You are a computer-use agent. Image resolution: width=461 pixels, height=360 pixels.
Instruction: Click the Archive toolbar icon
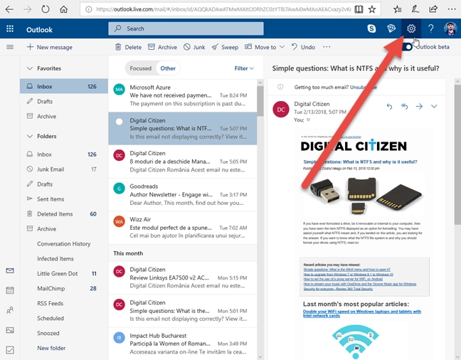(x=151, y=47)
